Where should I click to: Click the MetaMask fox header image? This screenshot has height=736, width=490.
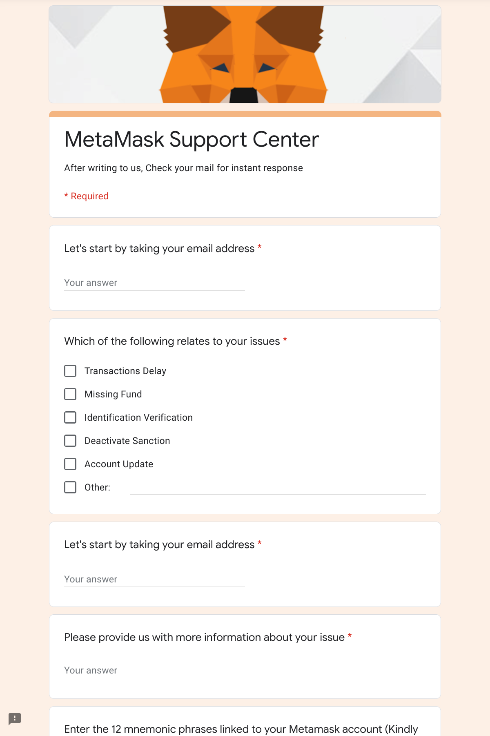click(245, 54)
